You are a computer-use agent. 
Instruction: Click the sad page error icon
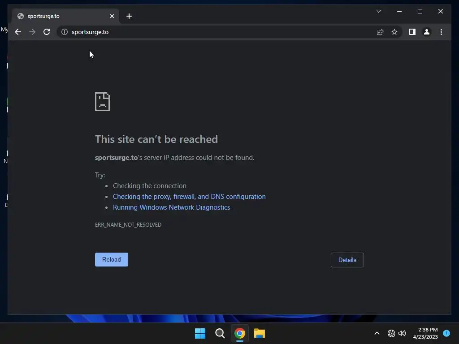click(103, 102)
